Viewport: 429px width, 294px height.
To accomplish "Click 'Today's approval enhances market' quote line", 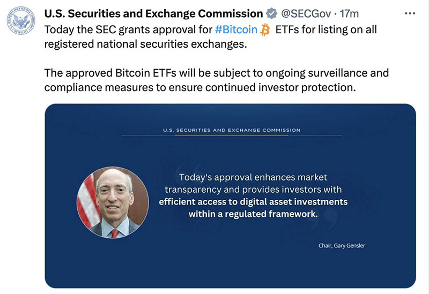I will [x=253, y=177].
